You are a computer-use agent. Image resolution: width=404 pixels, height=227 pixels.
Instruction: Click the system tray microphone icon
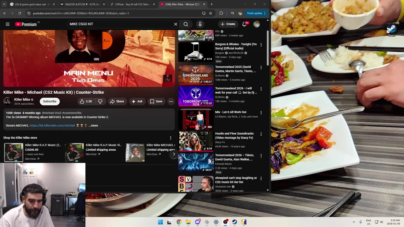click(x=361, y=222)
